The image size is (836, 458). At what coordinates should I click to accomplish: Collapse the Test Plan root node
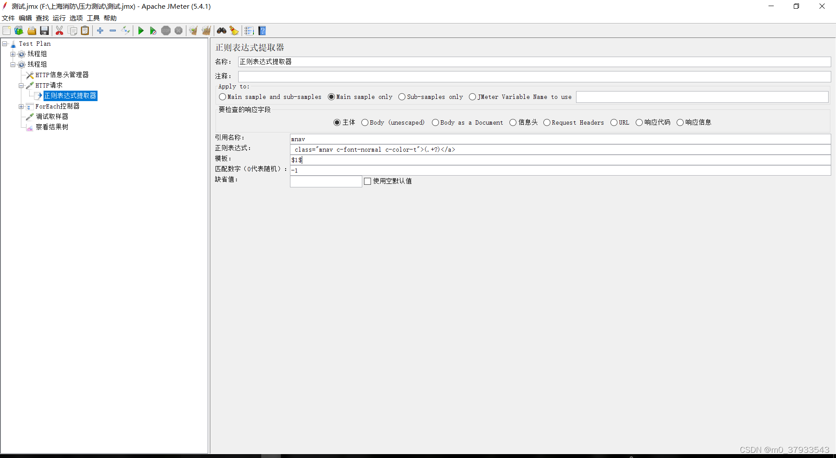[x=5, y=44]
